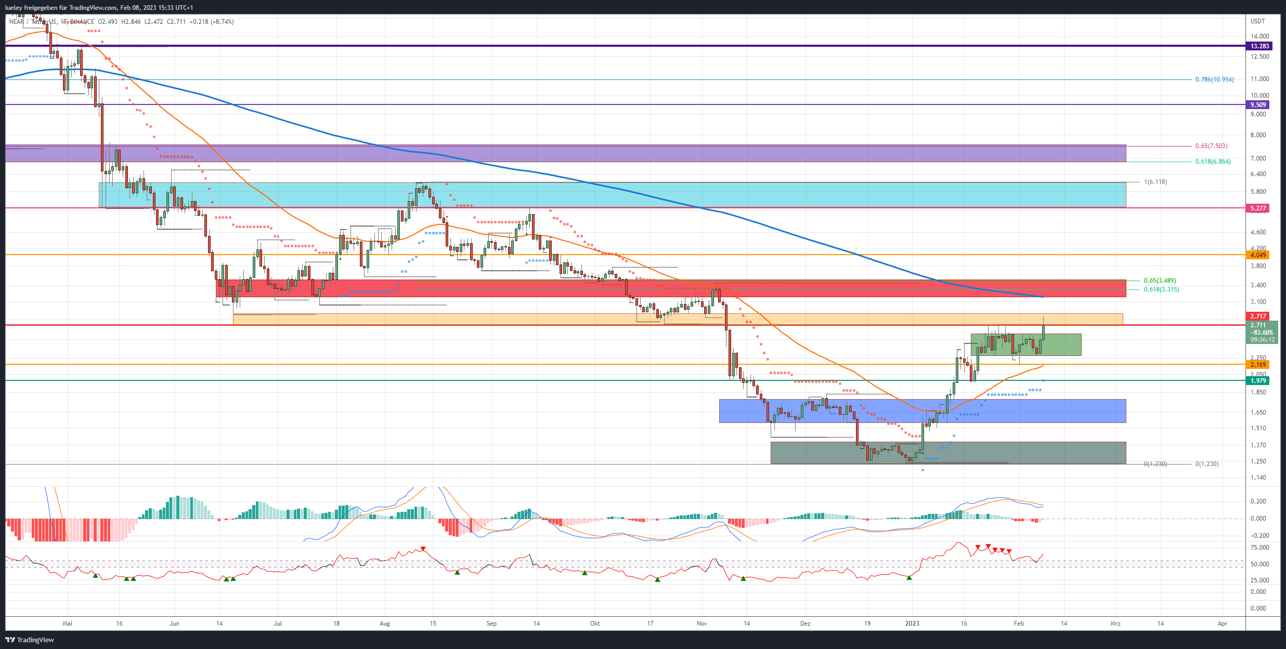Select the orange 2.169 price label

[x=1258, y=365]
